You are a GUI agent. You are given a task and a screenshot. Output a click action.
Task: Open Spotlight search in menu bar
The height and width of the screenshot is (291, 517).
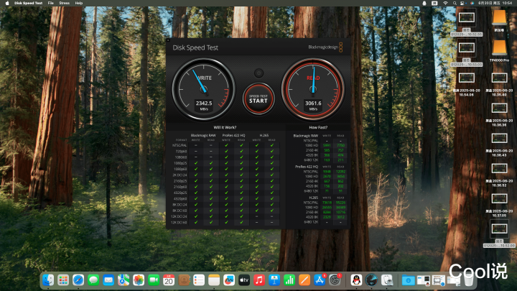point(455,3)
